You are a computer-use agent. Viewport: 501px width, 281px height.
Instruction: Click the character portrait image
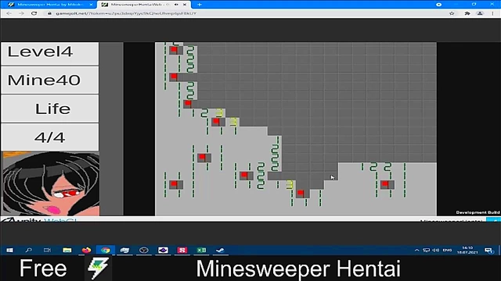(51, 183)
